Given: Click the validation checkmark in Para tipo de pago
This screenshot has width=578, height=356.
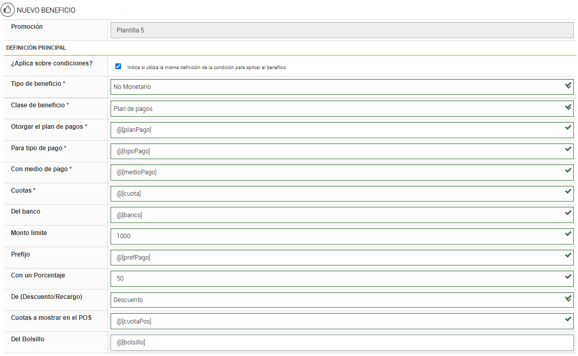Looking at the screenshot, I should [568, 149].
